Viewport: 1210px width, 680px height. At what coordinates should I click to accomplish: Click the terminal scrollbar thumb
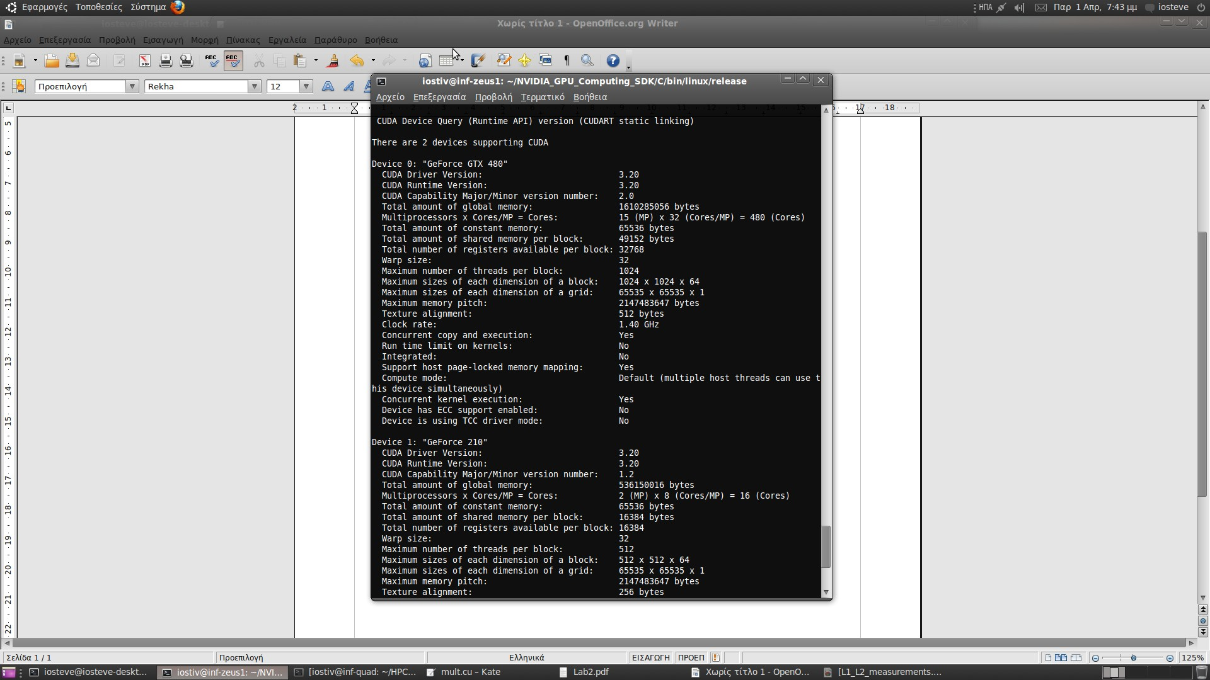coord(826,547)
